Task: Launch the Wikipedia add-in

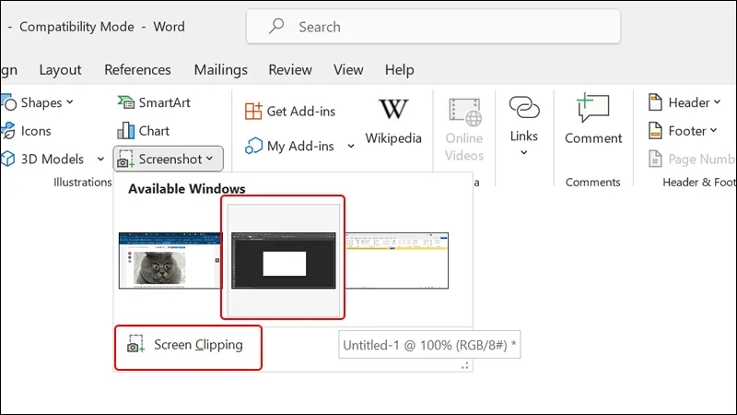Action: 393,122
